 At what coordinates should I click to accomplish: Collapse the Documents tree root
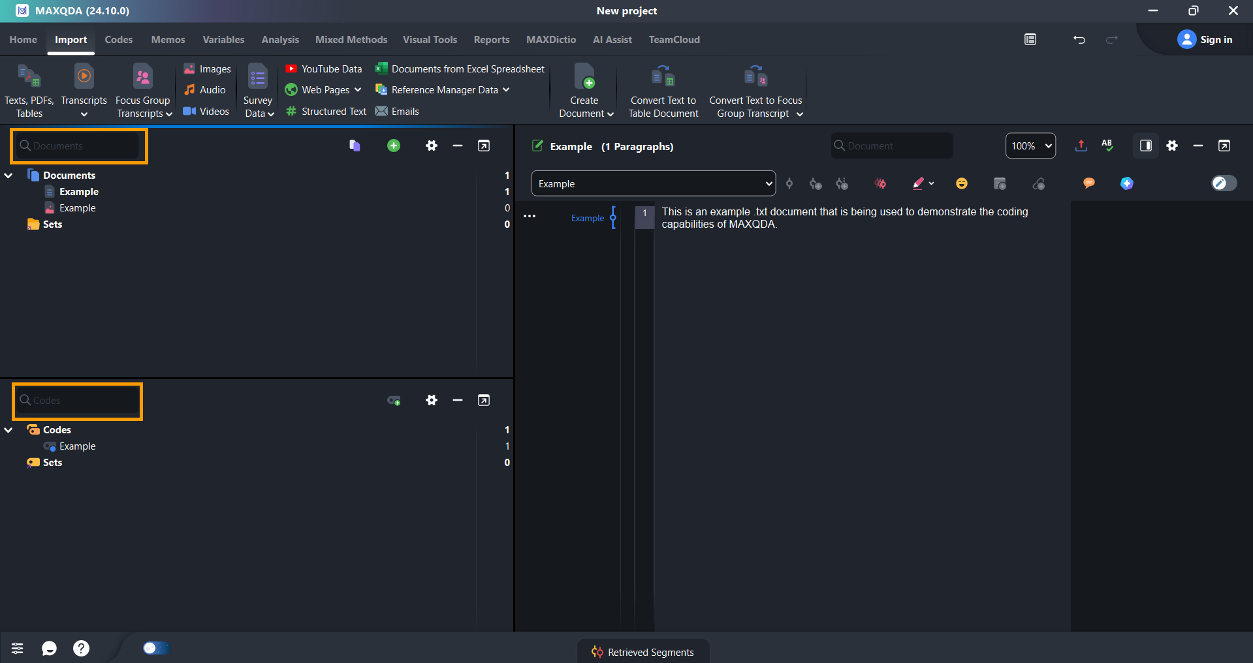(9, 176)
